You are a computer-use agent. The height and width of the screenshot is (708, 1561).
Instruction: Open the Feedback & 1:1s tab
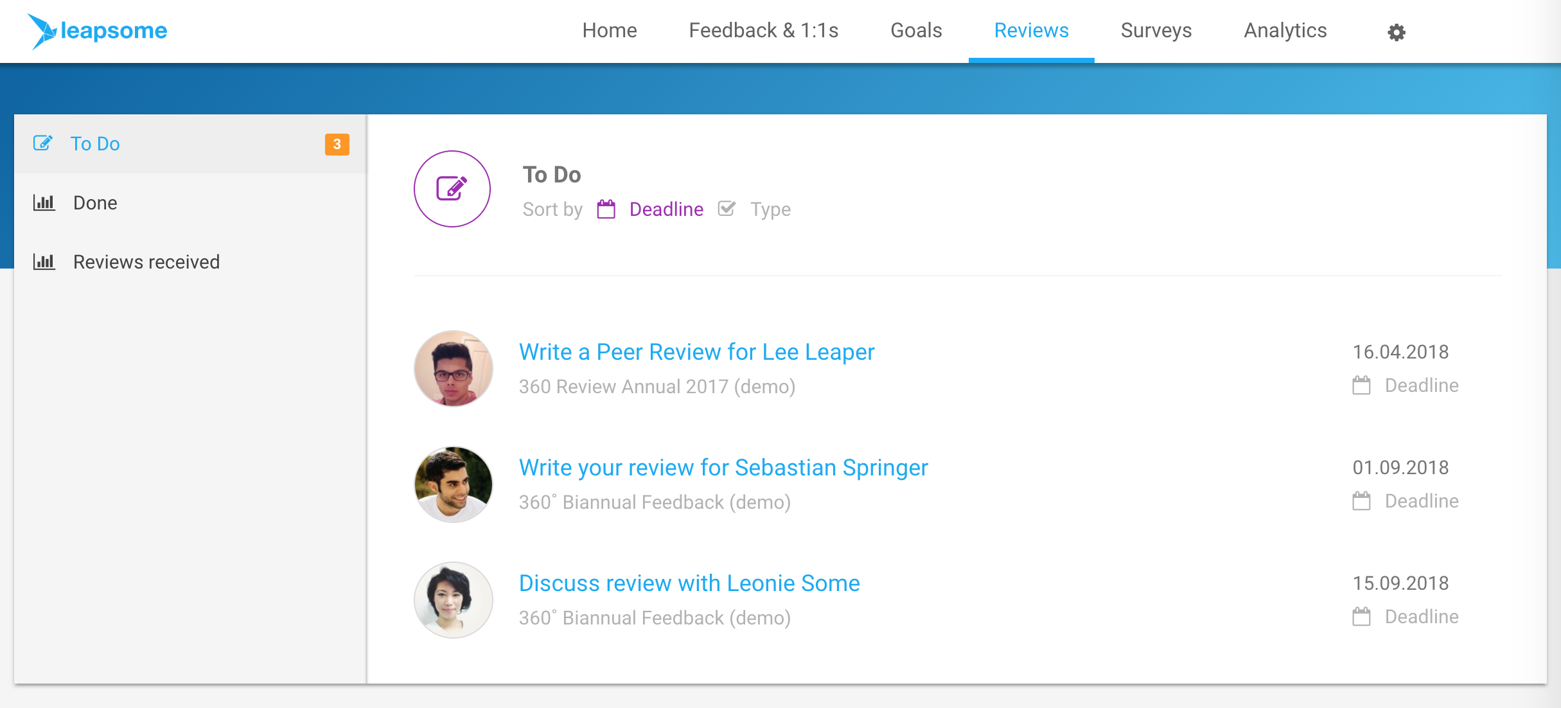click(x=763, y=31)
